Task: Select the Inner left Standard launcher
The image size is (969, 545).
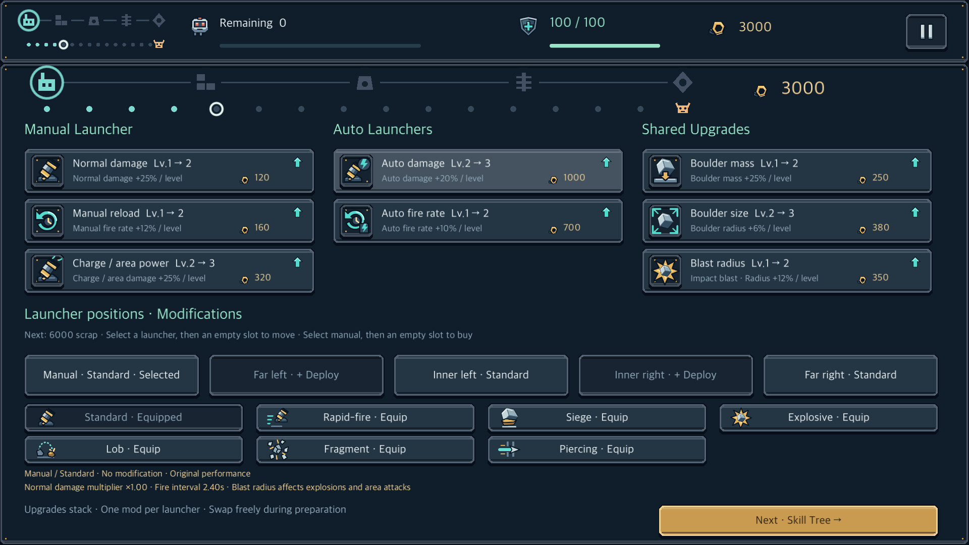Action: click(x=481, y=375)
